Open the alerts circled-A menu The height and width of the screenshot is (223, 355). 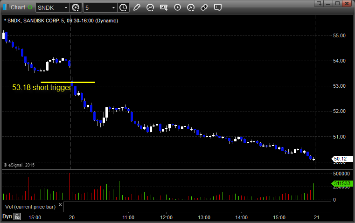[x=191, y=7]
